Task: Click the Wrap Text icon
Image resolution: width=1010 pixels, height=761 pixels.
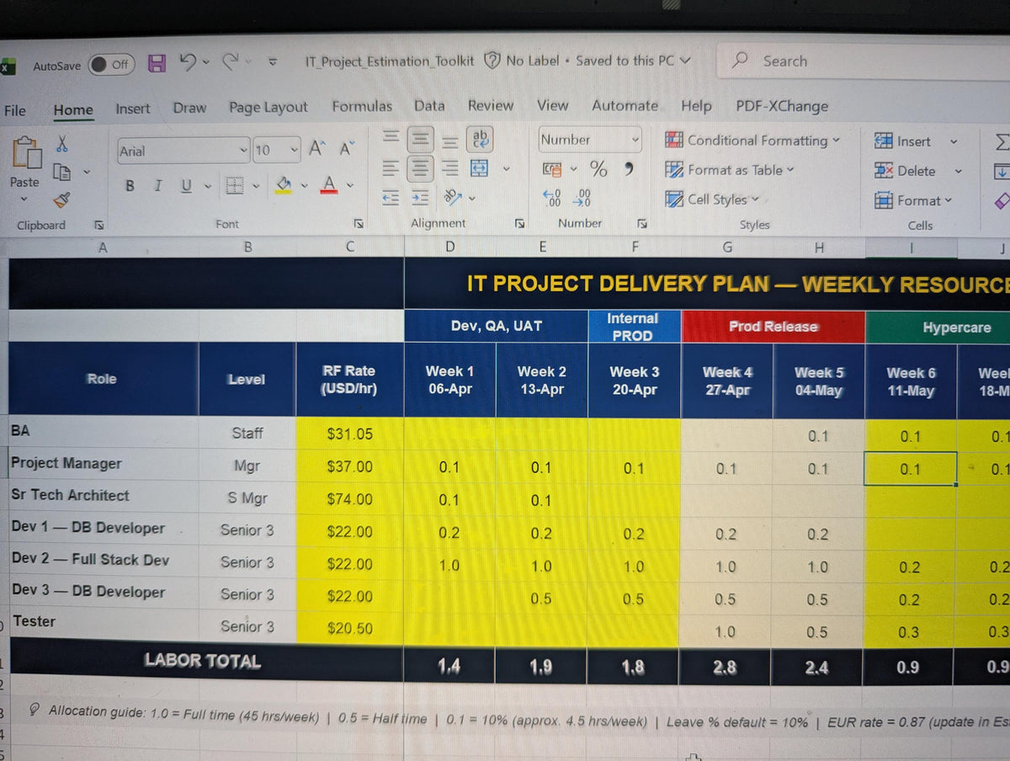Action: 481,139
